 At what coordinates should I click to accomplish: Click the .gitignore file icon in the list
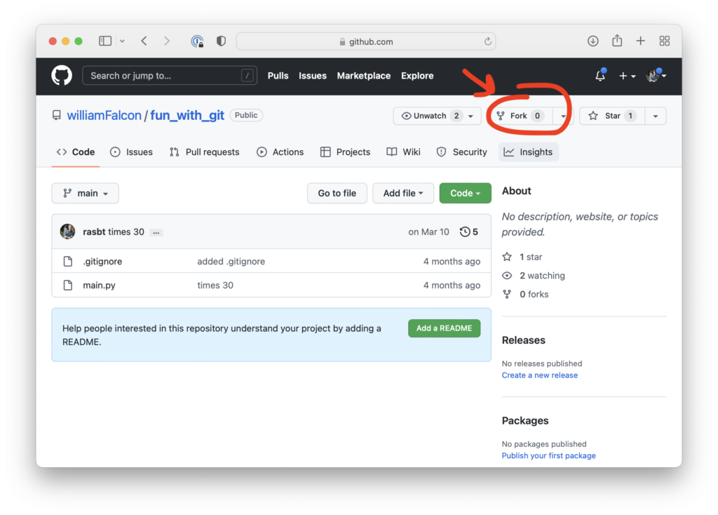point(67,260)
